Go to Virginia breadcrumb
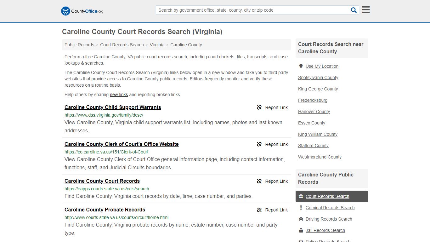 click(x=157, y=45)
